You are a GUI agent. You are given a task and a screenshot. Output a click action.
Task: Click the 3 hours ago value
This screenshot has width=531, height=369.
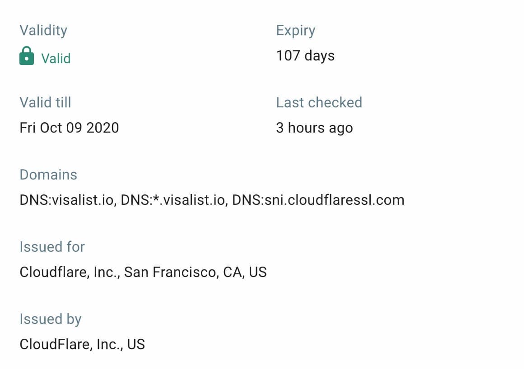tap(314, 128)
